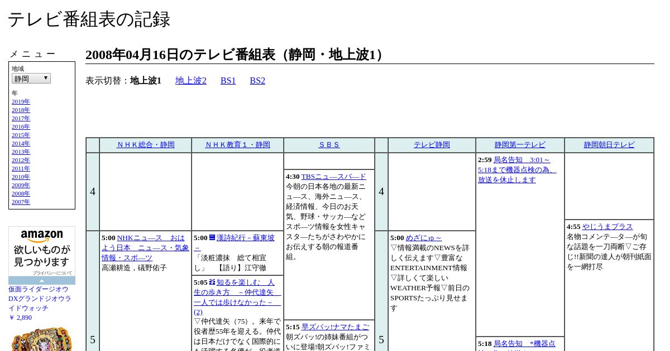Select the 2013年 year link
The width and height of the screenshot is (670, 351).
(x=21, y=152)
